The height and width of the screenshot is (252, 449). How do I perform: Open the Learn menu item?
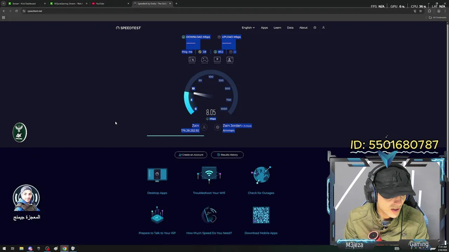coord(277,28)
